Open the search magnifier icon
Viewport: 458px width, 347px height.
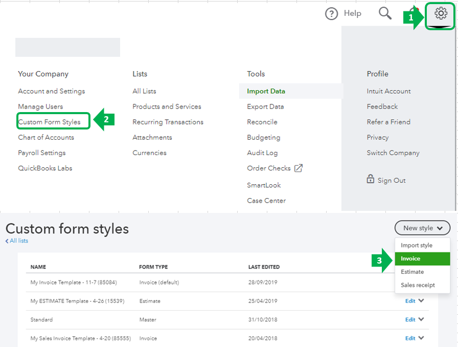385,13
